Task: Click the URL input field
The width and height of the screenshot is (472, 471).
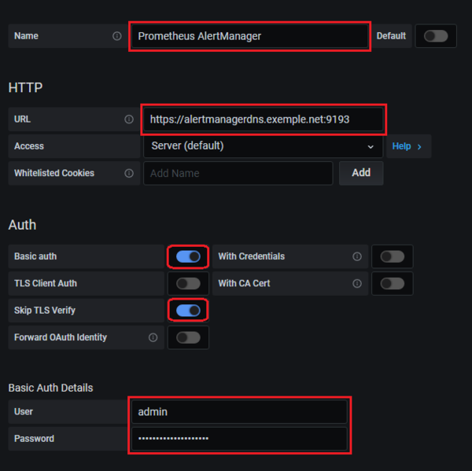Action: click(263, 120)
